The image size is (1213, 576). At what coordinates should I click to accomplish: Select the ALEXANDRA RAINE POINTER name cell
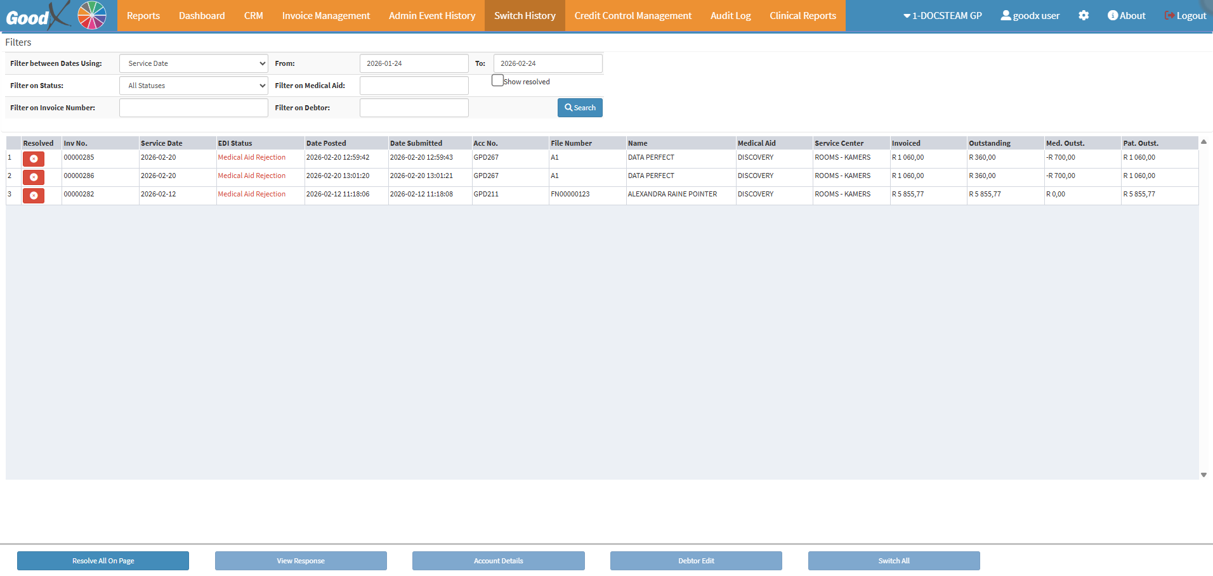(x=681, y=195)
